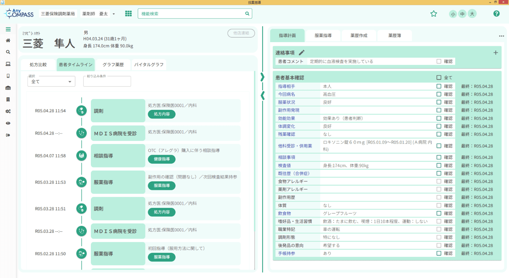This screenshot has width=509, height=278.
Task: Open the green grid apps menu icon
Action: pos(128,14)
